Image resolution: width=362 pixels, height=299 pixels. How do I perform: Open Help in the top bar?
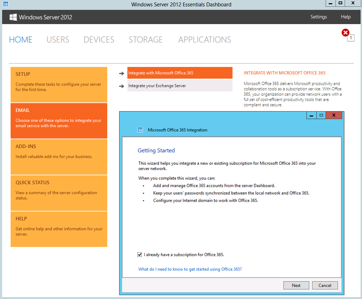point(346,17)
